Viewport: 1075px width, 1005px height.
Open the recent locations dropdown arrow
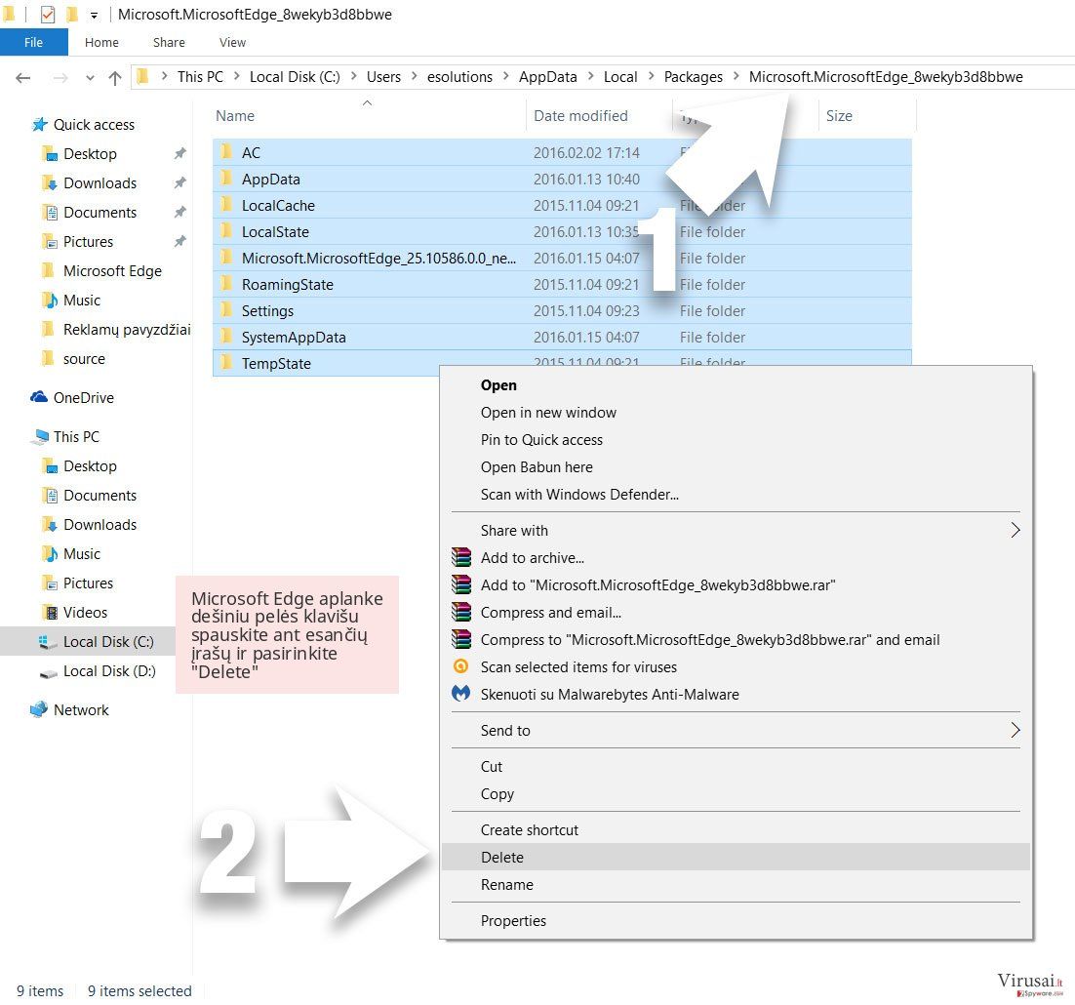90,77
